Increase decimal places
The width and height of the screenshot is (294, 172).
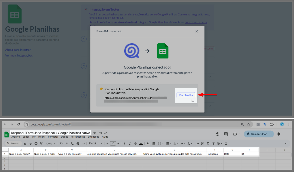point(77,143)
